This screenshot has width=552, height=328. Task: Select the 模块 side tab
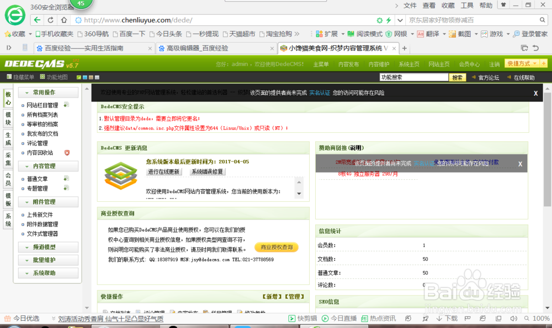8,119
